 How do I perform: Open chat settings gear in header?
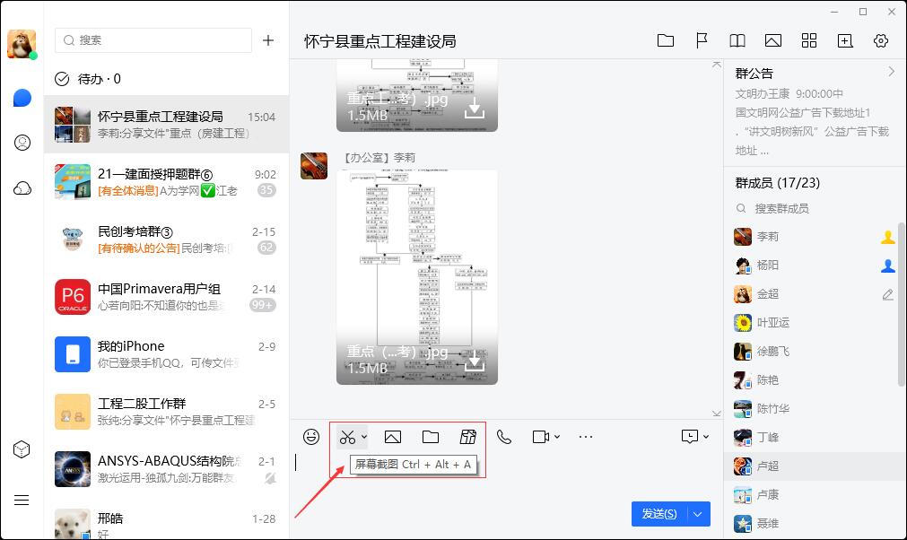click(880, 40)
